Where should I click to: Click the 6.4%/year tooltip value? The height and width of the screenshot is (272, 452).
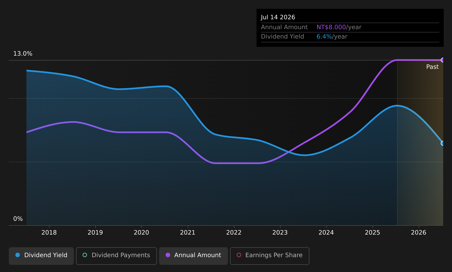pyautogui.click(x=332, y=37)
